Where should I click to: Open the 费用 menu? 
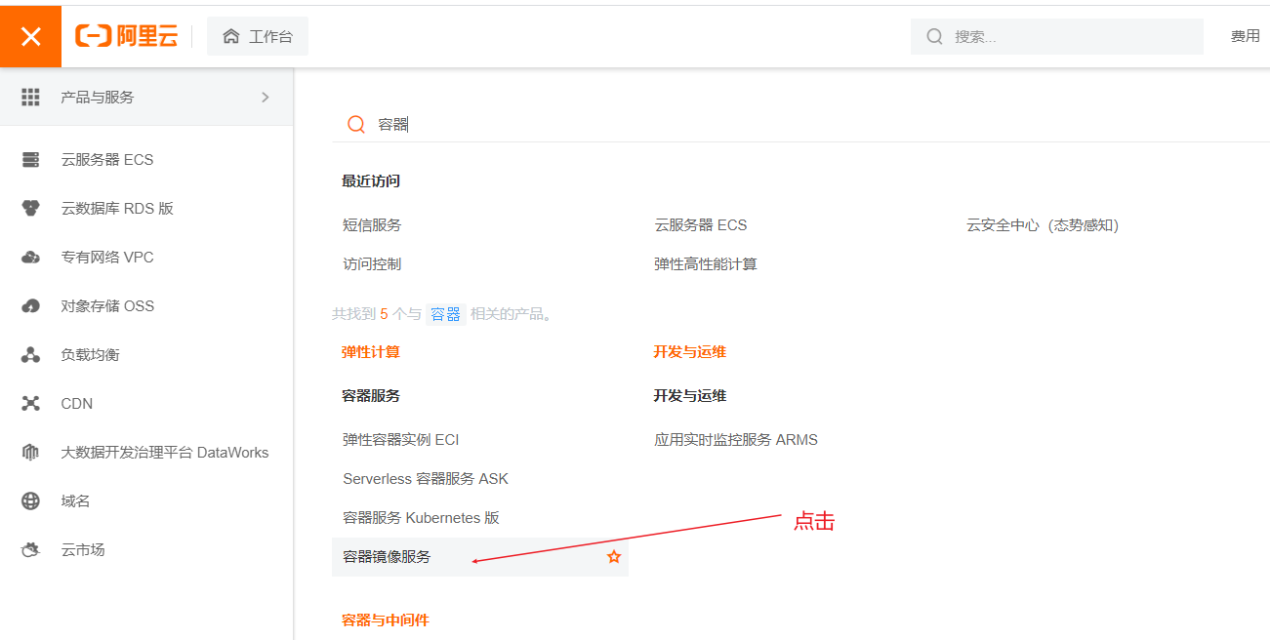[1245, 36]
